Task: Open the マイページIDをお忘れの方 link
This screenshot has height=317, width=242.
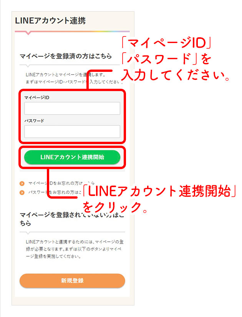Action: click(61, 183)
